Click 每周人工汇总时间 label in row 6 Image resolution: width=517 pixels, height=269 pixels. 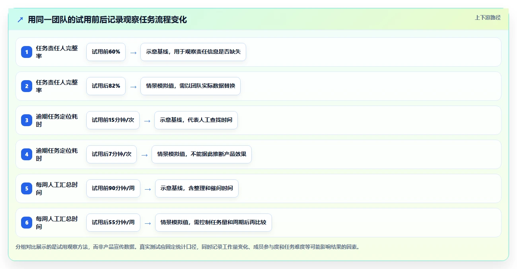pyautogui.click(x=57, y=223)
